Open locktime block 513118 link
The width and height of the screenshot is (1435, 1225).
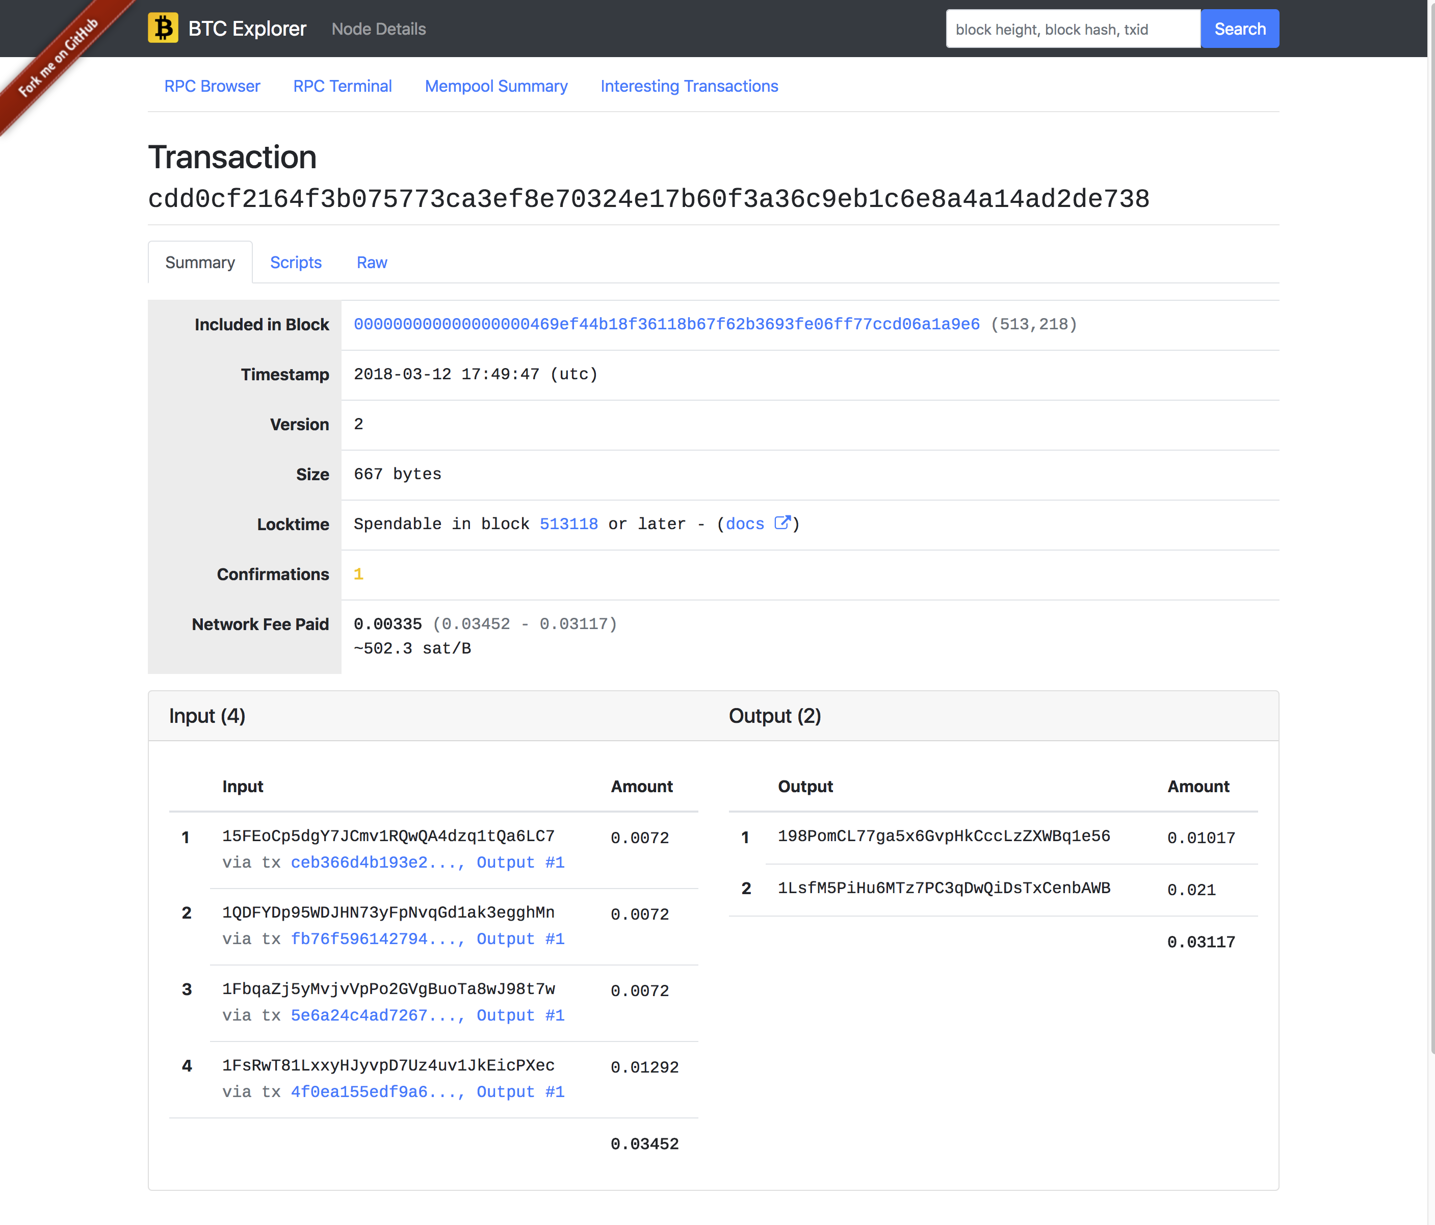[568, 524]
